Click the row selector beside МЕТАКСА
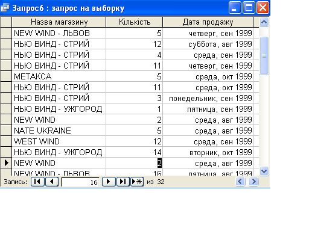Screen dimensions: 309x231 point(6,76)
